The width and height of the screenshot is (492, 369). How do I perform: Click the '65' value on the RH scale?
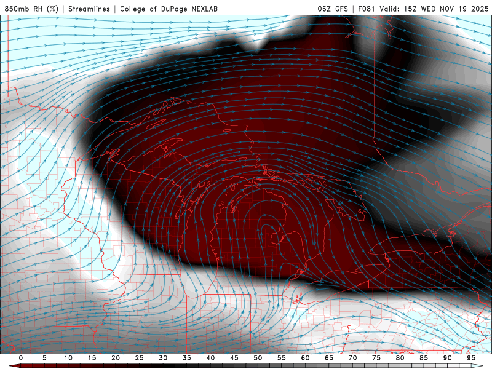[x=329, y=358]
